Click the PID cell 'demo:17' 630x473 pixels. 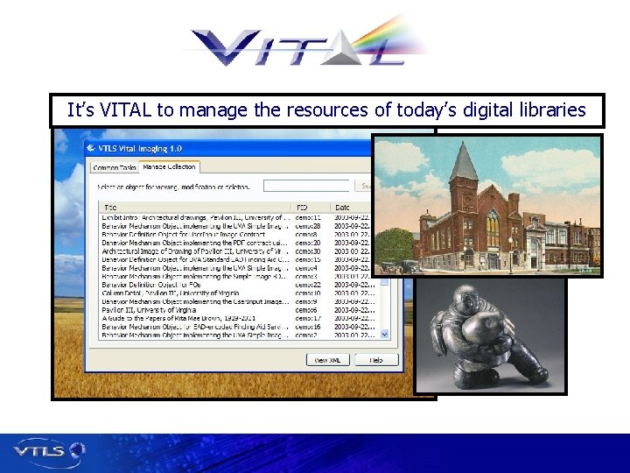[x=308, y=318]
